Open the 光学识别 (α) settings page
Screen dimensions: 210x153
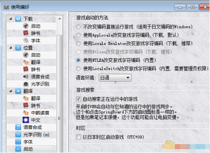click(x=36, y=134)
